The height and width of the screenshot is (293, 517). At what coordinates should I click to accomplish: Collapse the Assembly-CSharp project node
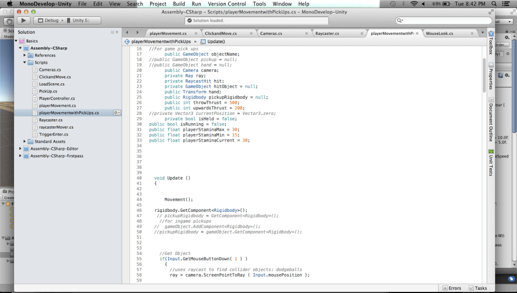click(21, 48)
